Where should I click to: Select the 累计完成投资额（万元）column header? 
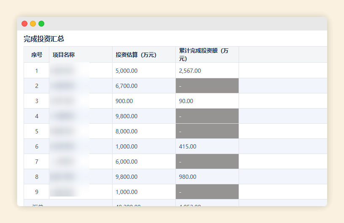coord(204,55)
